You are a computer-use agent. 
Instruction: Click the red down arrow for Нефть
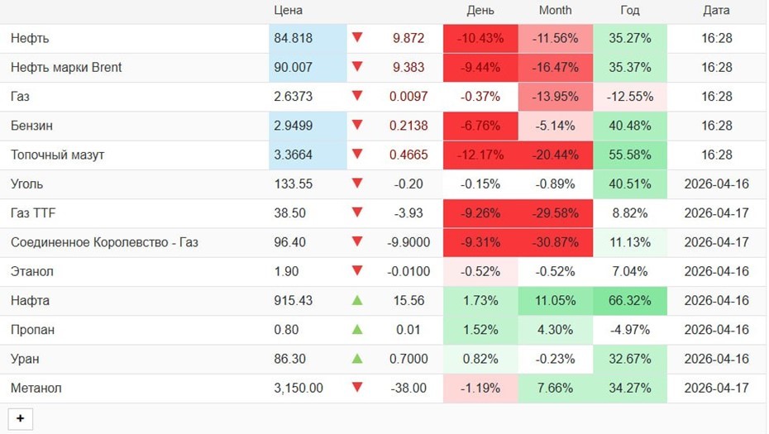pos(357,37)
